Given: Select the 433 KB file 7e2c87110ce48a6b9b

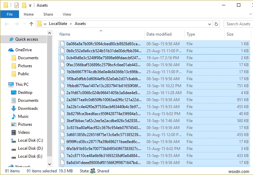Looking at the screenshot, I should point(154,156).
